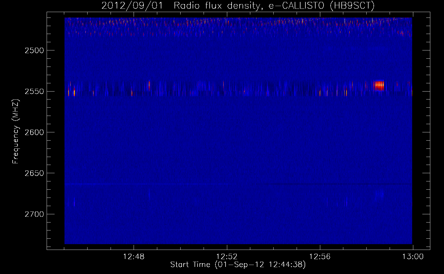Click the bright red burst near 2545 MHz

(379, 85)
